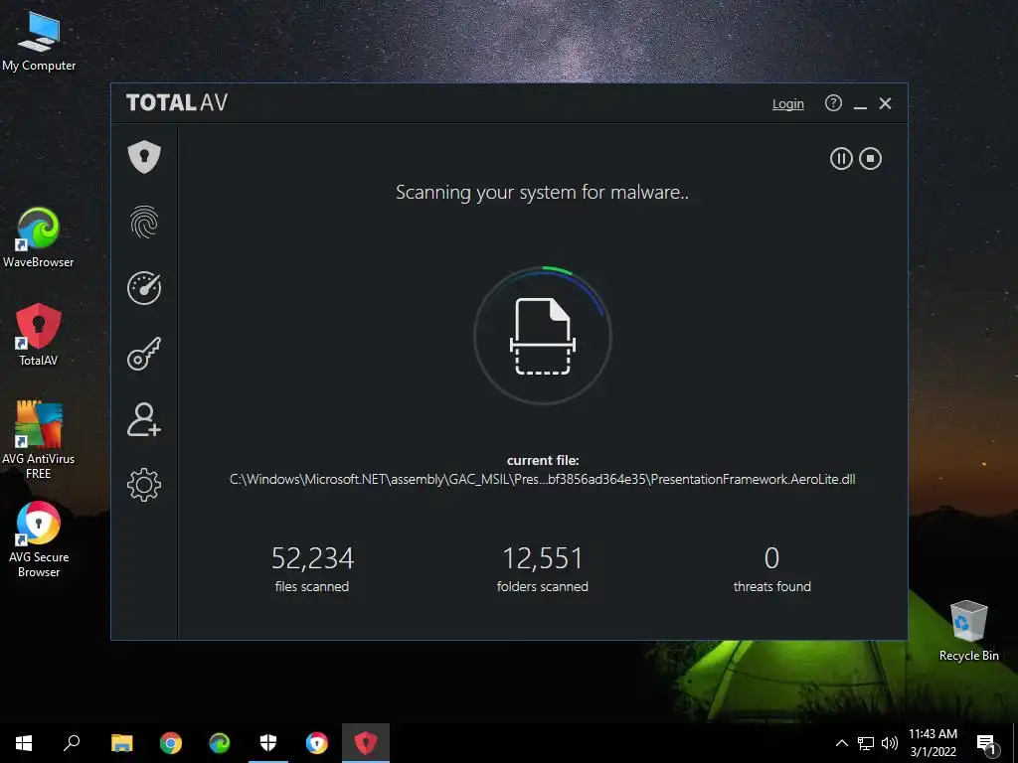Open the fingerprint privacy section
The height and width of the screenshot is (763, 1018).
coord(144,222)
